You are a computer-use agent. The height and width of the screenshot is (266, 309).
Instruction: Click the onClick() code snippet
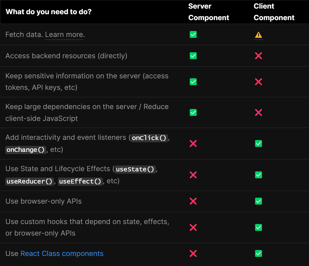(149, 138)
